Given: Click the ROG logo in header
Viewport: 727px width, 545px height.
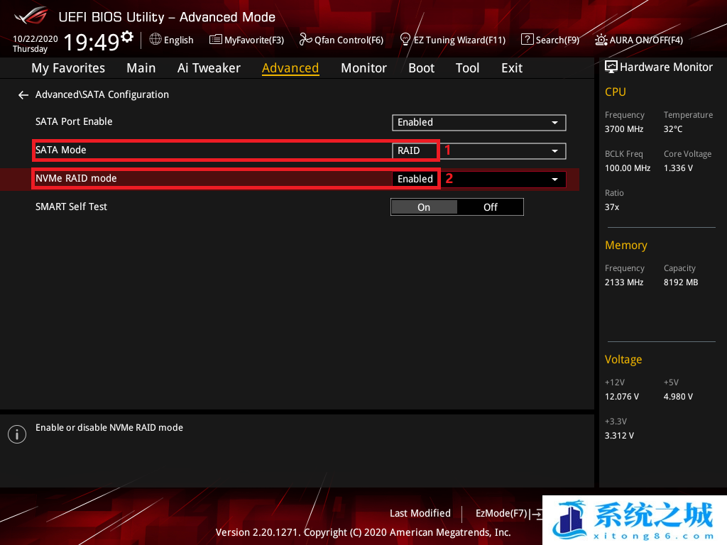Looking at the screenshot, I should (x=31, y=16).
